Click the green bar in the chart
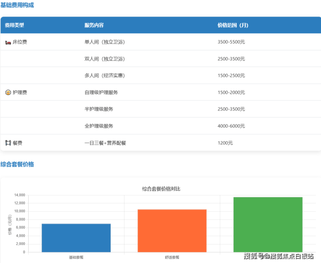This screenshot has height=263, width=321. [x=268, y=224]
